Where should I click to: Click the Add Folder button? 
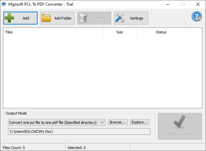[57, 18]
